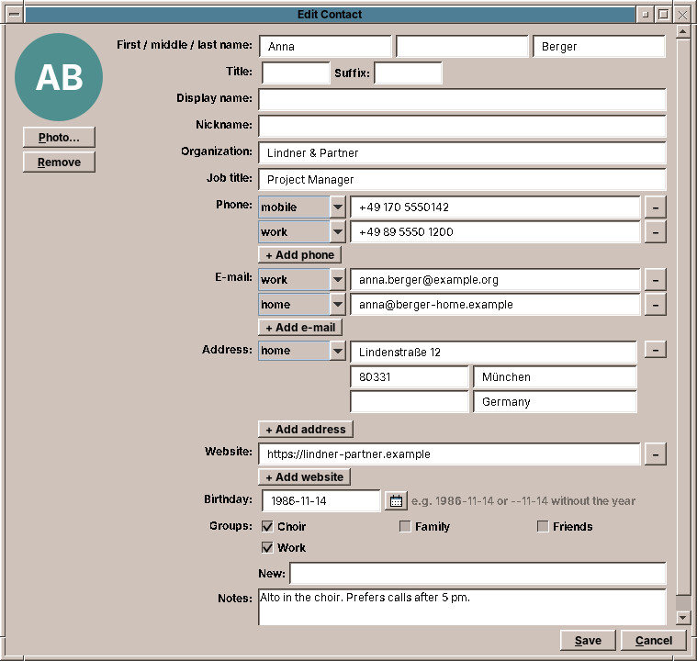
Task: Click the scrollbar down arrow
Action: [683, 617]
